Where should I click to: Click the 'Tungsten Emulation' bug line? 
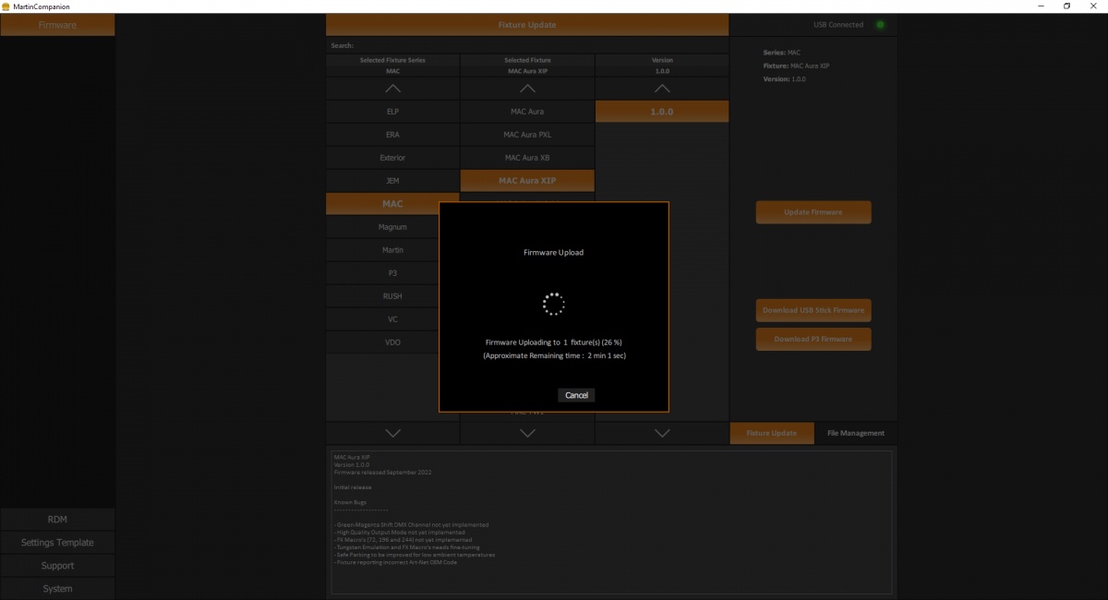click(x=407, y=547)
